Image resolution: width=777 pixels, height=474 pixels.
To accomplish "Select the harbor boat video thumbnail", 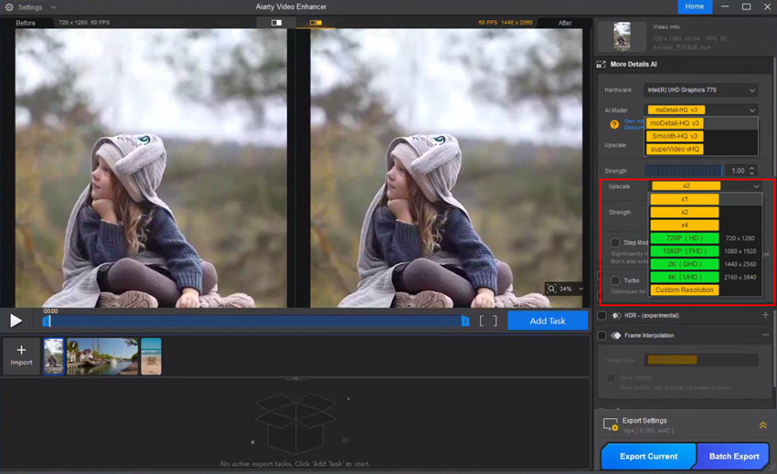I will 102,356.
